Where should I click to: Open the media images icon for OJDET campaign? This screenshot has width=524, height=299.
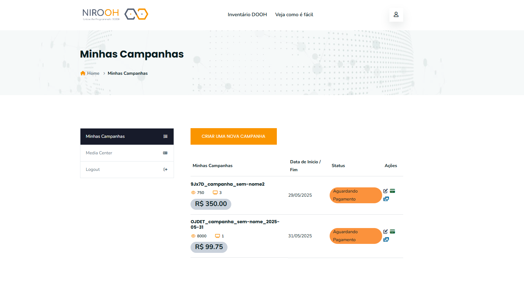tap(386, 239)
